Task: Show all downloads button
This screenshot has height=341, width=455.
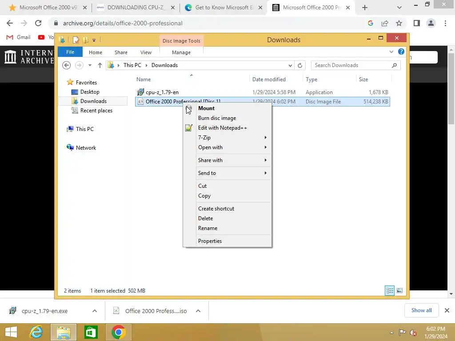Action: [421, 310]
